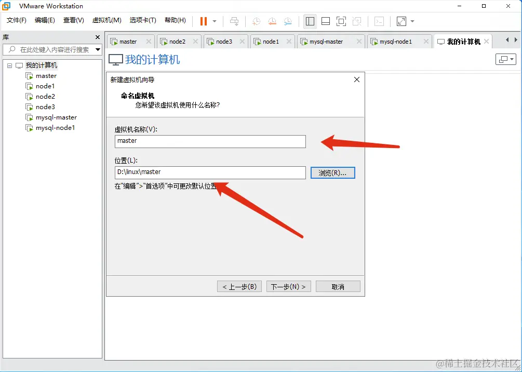
Task: Click the 取消 button
Action: (x=338, y=286)
